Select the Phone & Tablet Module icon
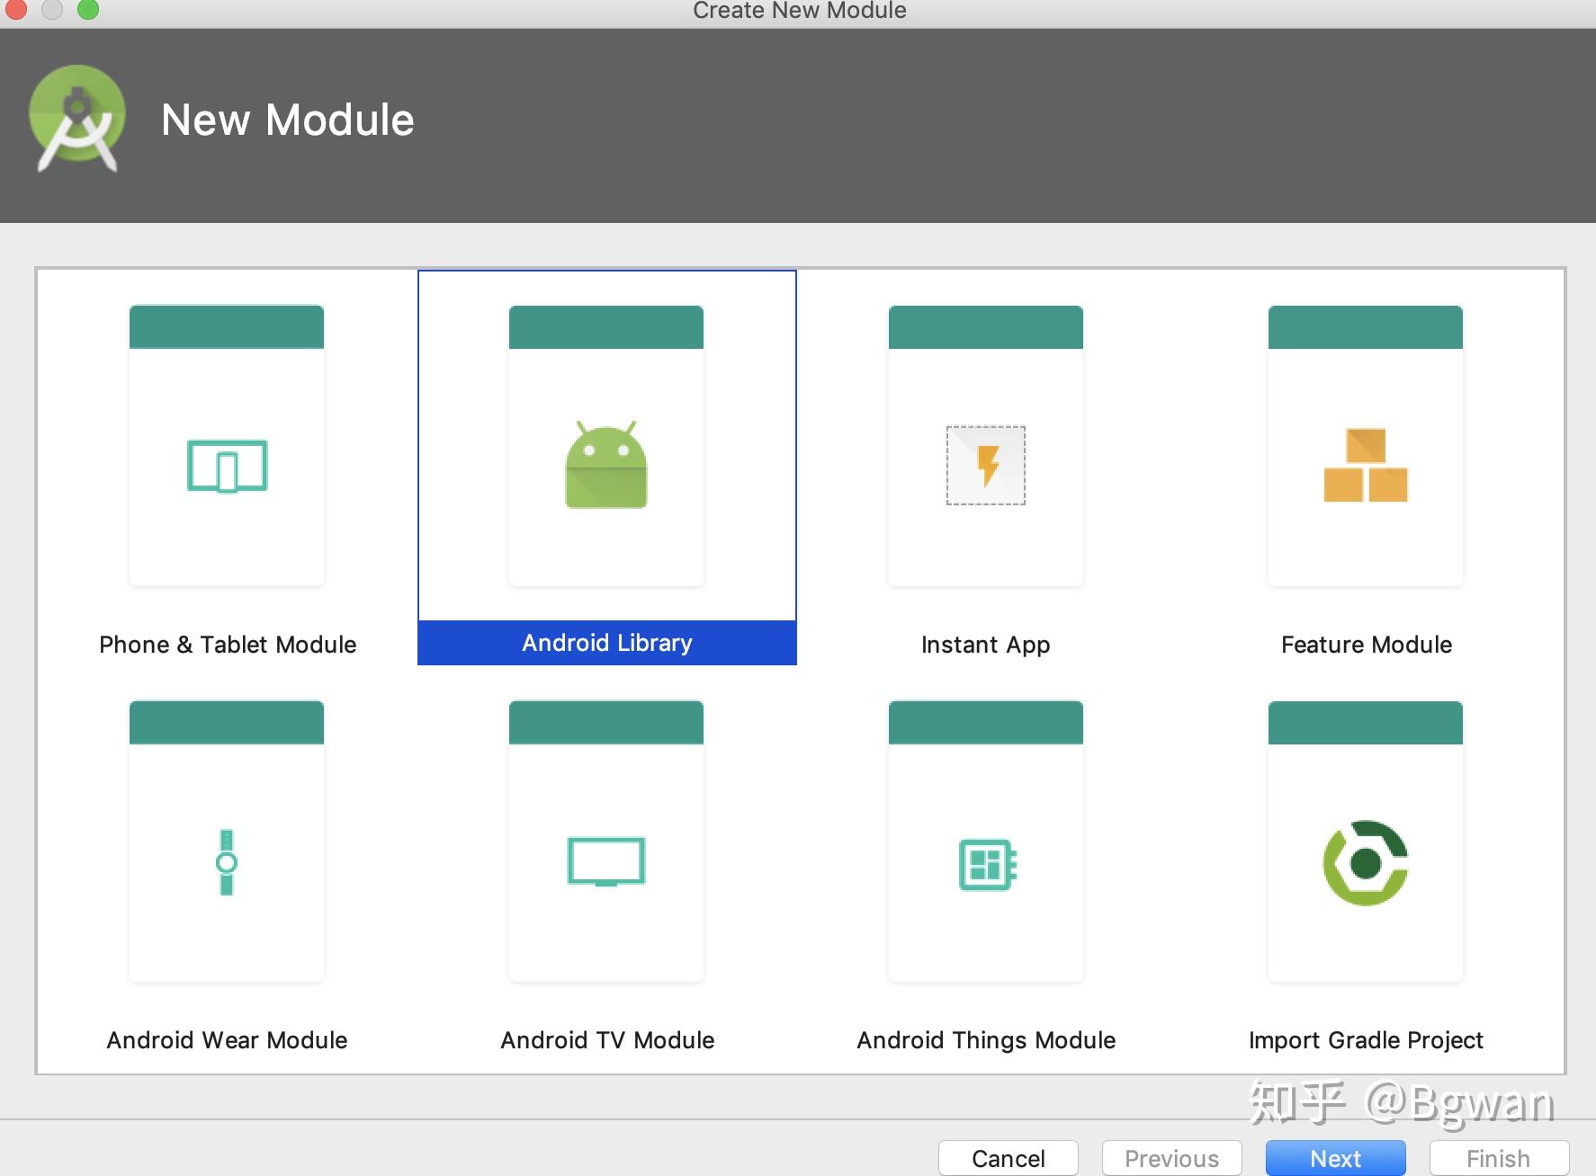Viewport: 1596px width, 1176px height. [x=227, y=466]
